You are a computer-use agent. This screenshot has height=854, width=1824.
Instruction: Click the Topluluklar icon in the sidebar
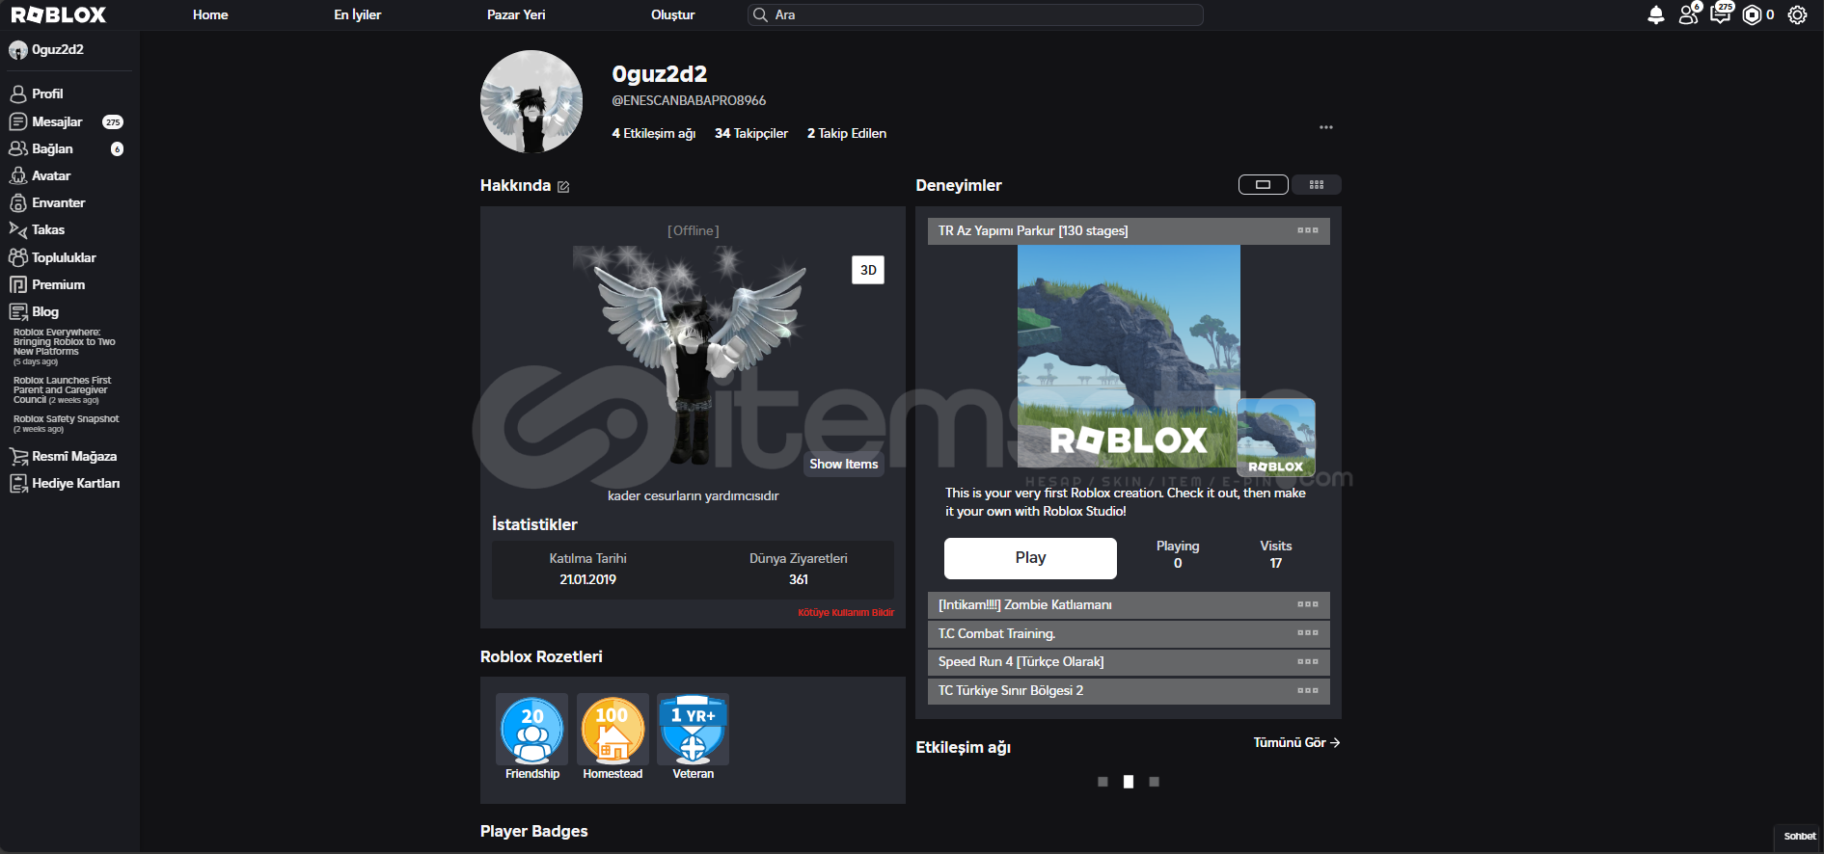pyautogui.click(x=17, y=257)
